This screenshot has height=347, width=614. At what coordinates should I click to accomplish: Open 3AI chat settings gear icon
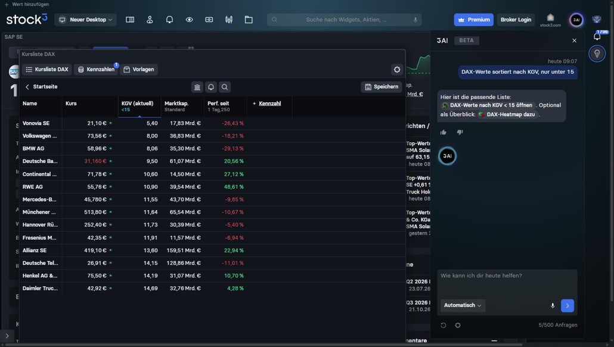pos(458,325)
